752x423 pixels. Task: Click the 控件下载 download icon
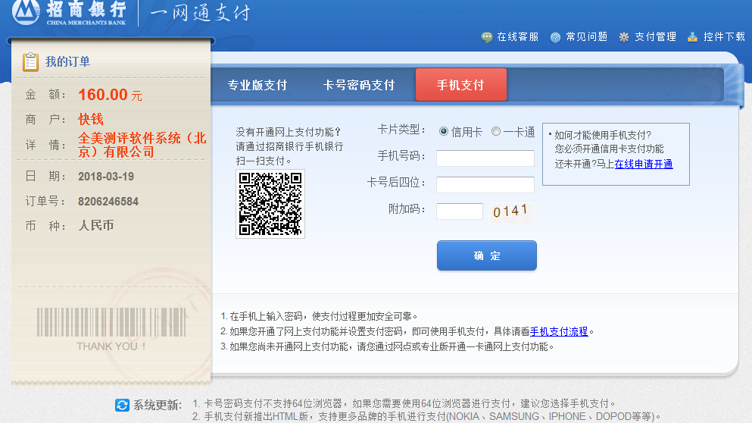click(692, 37)
